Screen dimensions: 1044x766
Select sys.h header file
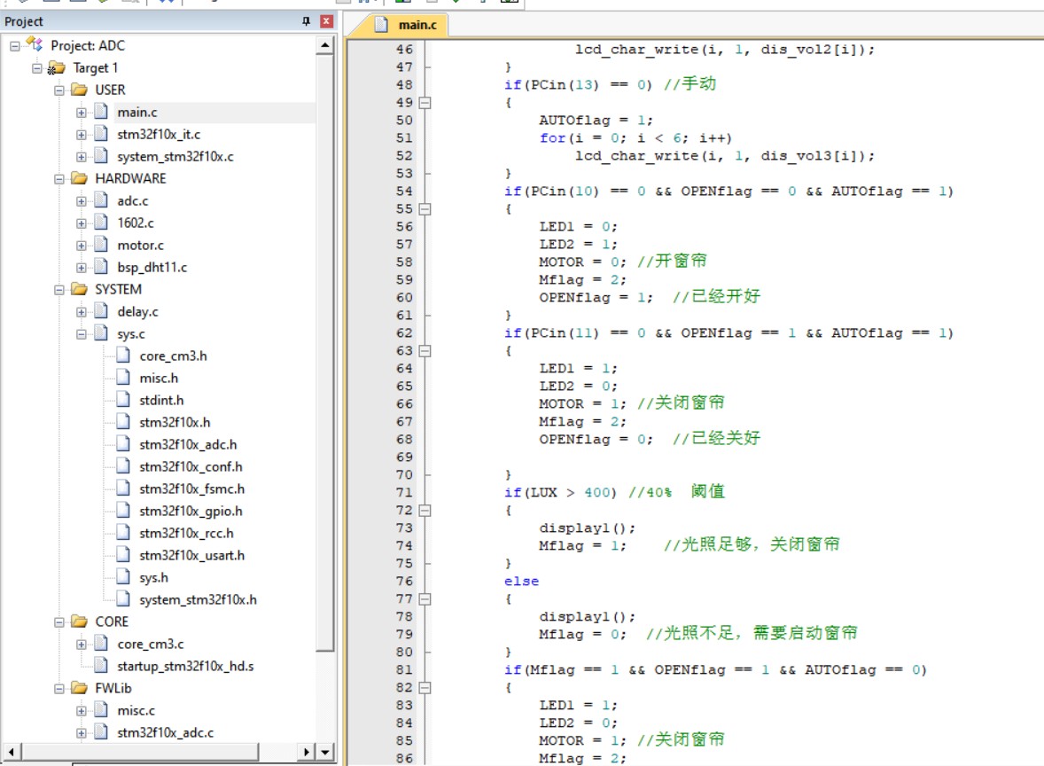point(154,577)
